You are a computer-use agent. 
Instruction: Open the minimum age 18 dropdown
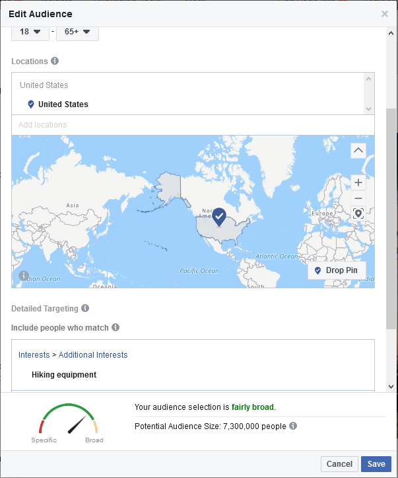pyautogui.click(x=30, y=32)
